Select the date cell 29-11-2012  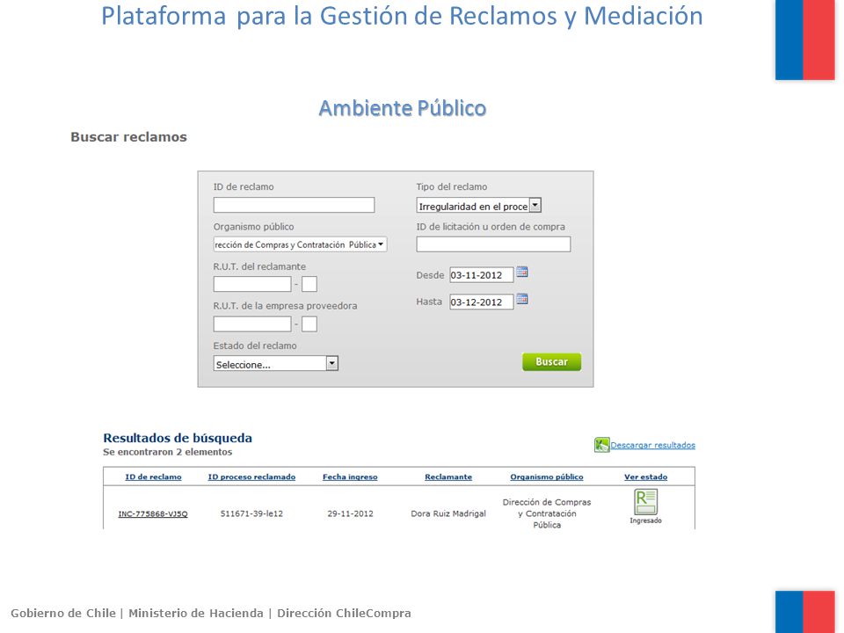tap(350, 513)
